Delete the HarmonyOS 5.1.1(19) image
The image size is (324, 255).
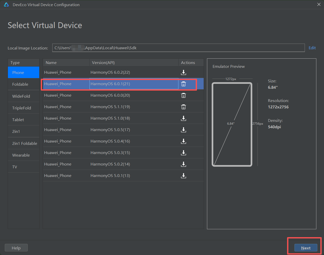pos(184,107)
